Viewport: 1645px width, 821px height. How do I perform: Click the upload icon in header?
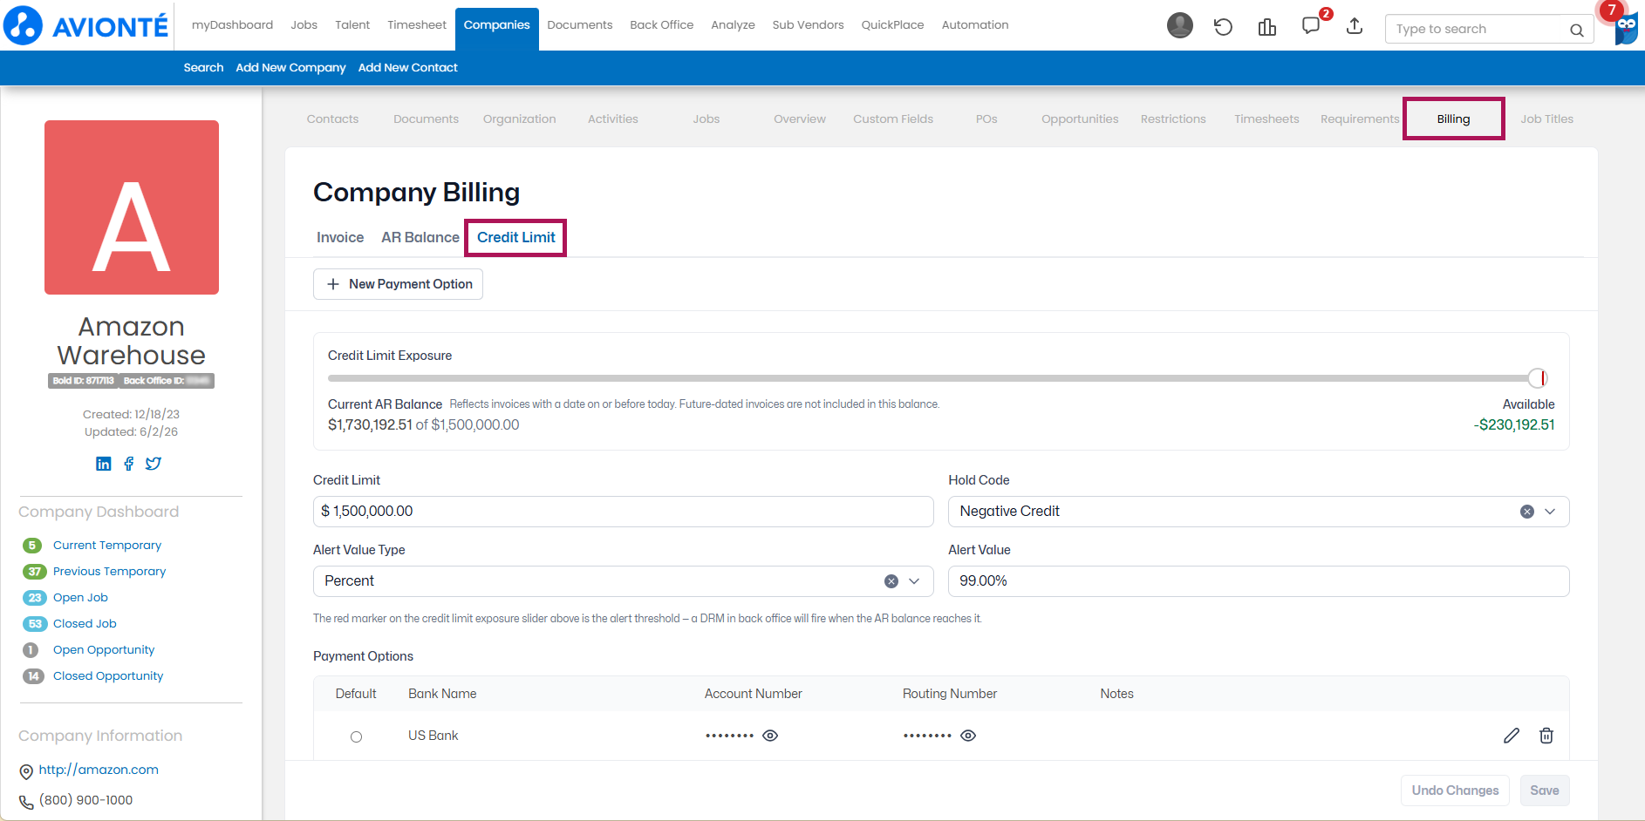coord(1354,26)
